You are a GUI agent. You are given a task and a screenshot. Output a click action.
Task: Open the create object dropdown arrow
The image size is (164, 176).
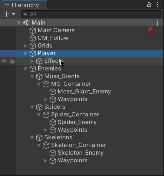click(x=13, y=14)
